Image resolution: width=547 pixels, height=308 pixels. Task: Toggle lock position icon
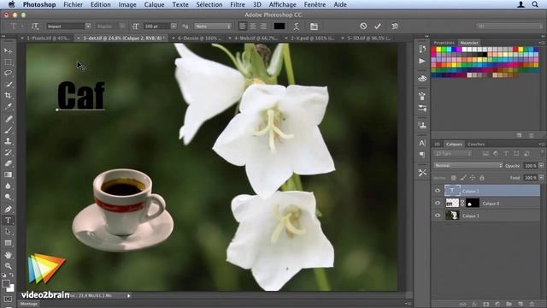[473, 178]
